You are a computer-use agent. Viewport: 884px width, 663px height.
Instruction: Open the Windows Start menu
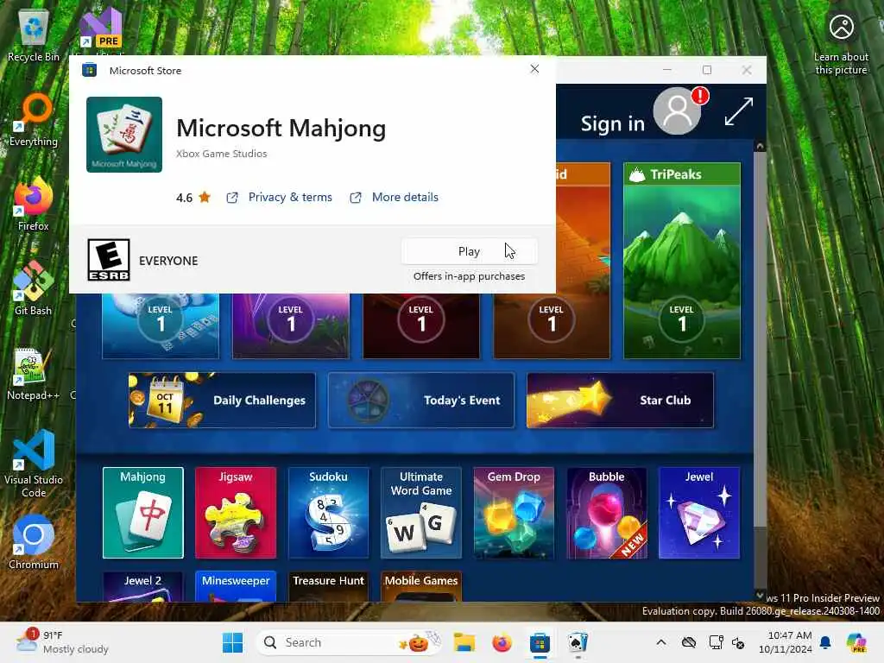tap(232, 642)
